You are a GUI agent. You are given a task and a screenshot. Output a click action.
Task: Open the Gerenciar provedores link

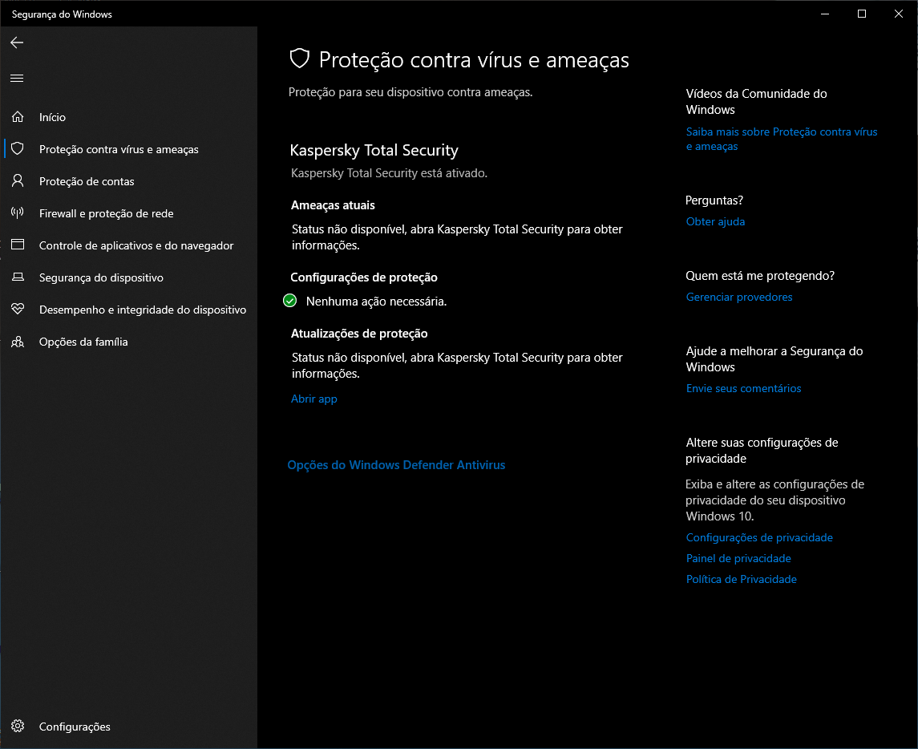click(739, 297)
